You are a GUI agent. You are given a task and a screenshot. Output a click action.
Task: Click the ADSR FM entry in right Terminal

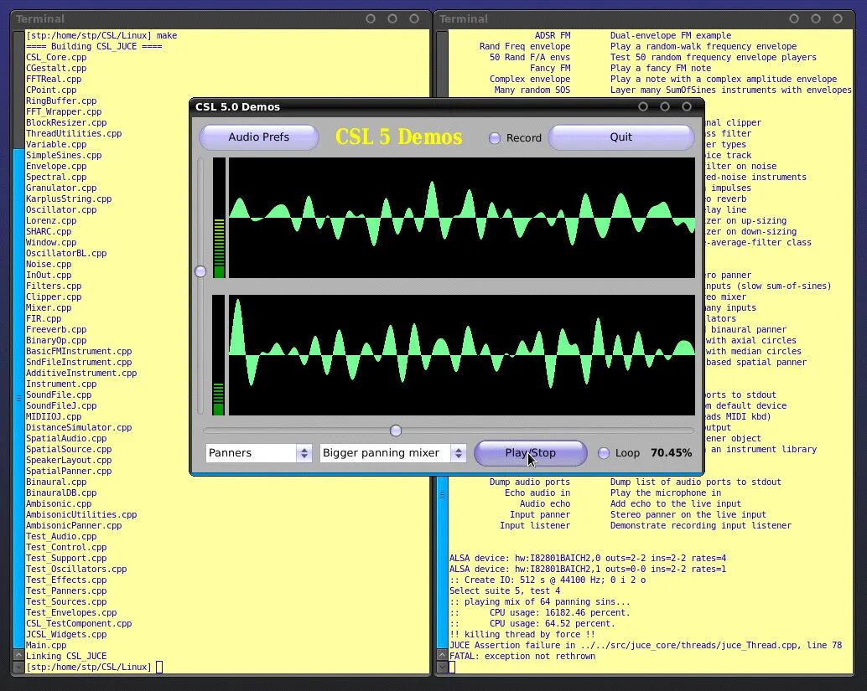pyautogui.click(x=553, y=35)
